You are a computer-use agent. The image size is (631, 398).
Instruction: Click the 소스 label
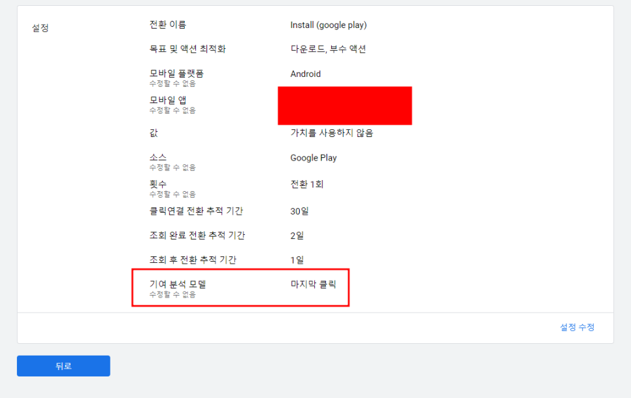pyautogui.click(x=158, y=157)
